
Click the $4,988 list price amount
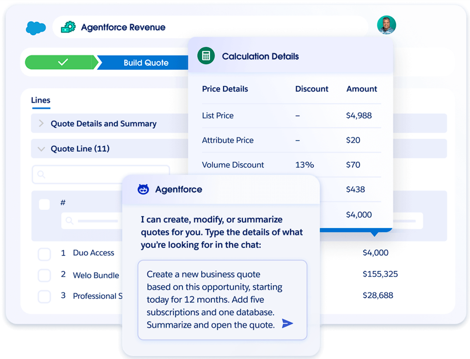359,116
